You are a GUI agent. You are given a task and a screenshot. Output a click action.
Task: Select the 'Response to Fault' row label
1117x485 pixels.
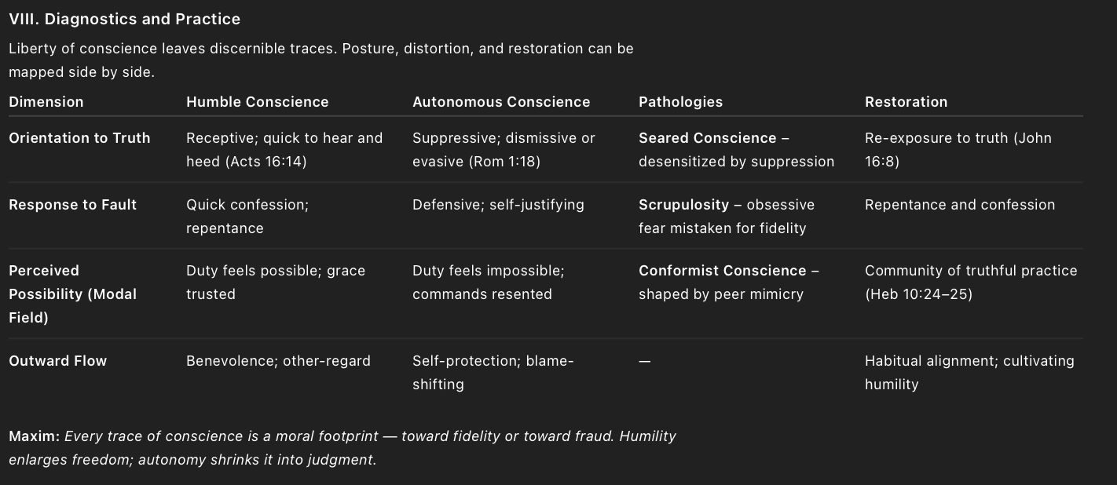point(72,205)
